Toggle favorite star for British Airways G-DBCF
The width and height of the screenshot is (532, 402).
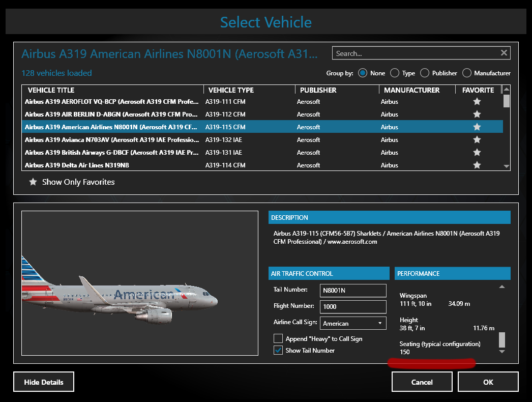tap(477, 153)
